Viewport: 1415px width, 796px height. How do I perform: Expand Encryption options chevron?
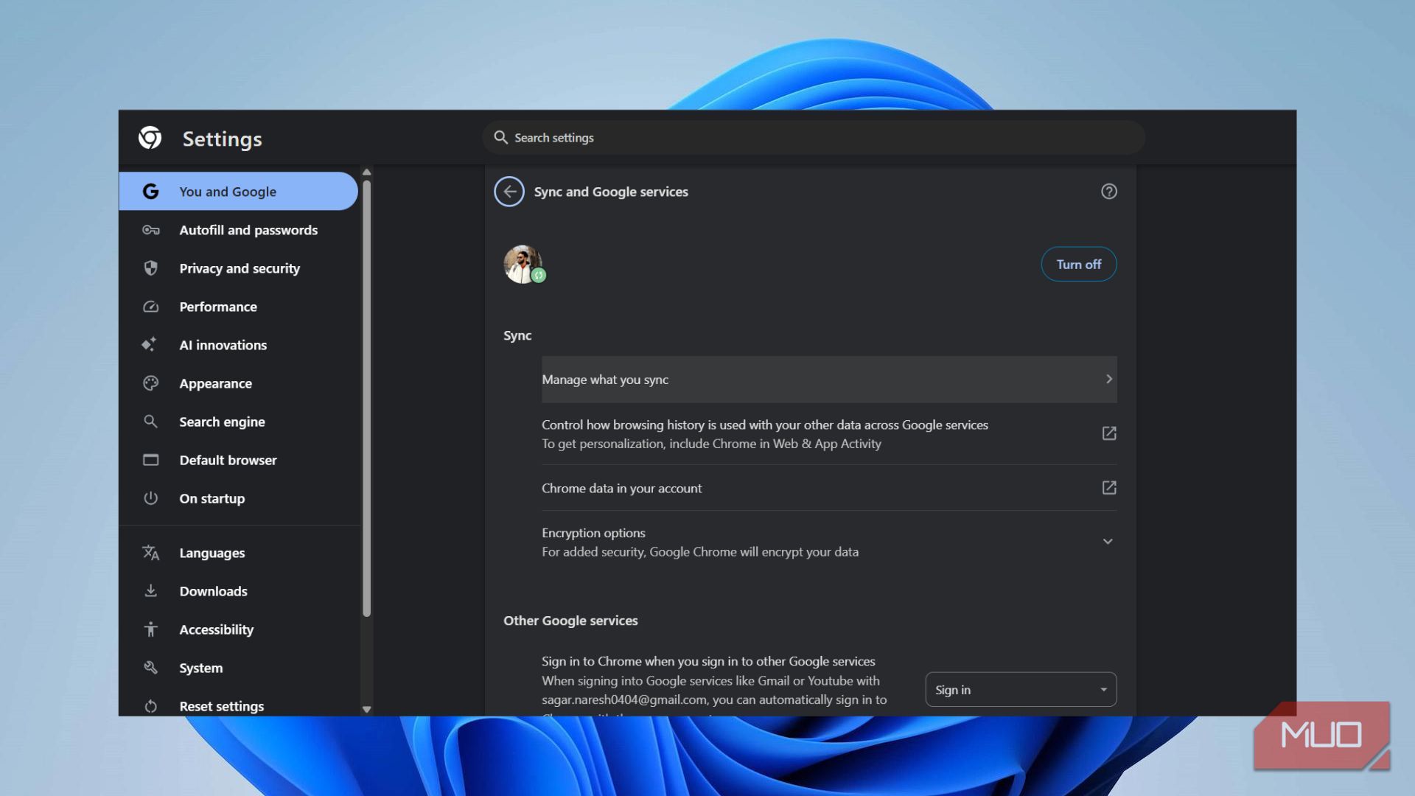point(1107,542)
